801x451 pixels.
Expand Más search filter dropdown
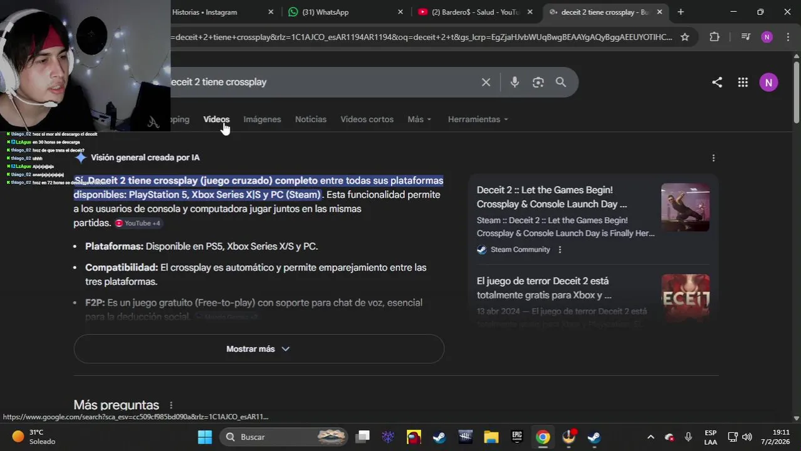[419, 119]
